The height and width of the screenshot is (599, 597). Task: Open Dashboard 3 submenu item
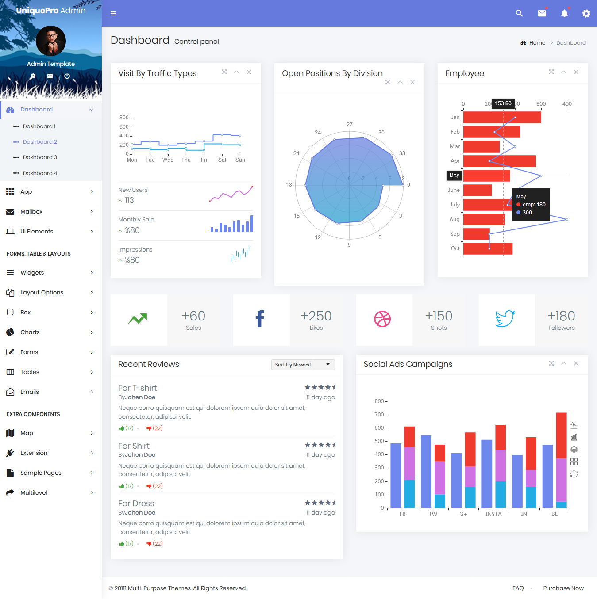51,157
